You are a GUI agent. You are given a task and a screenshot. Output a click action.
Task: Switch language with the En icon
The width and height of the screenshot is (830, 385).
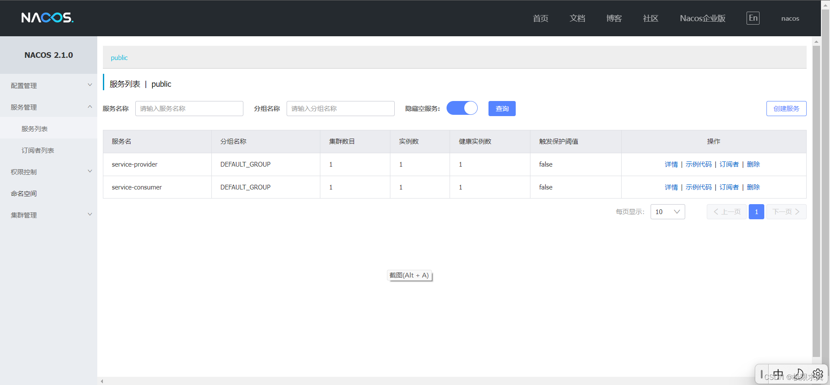pyautogui.click(x=753, y=18)
